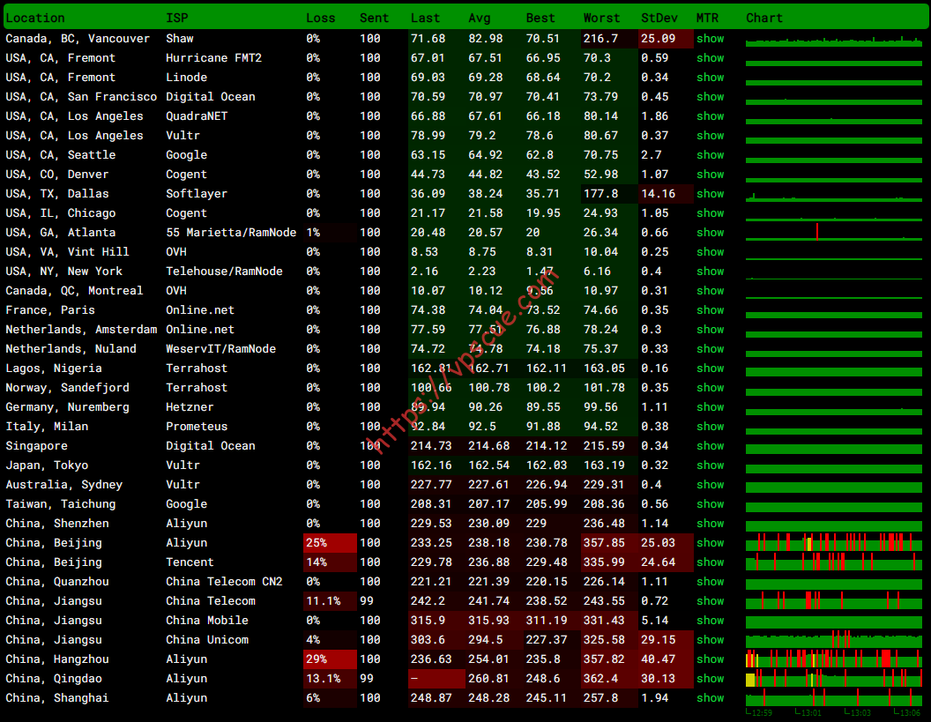The width and height of the screenshot is (931, 722).
Task: Click the Worst column header
Action: pos(601,18)
